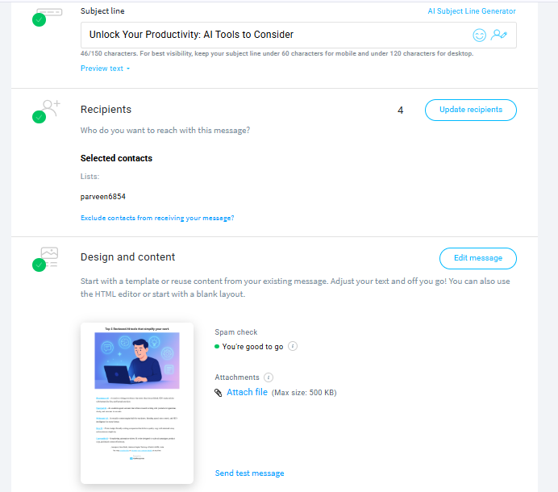Click Exclude contacts from receiving link
Viewport: 558px width, 492px height.
coord(157,218)
